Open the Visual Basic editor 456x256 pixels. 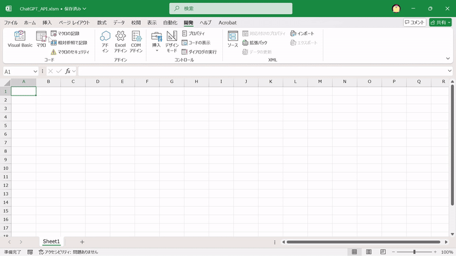[19, 39]
